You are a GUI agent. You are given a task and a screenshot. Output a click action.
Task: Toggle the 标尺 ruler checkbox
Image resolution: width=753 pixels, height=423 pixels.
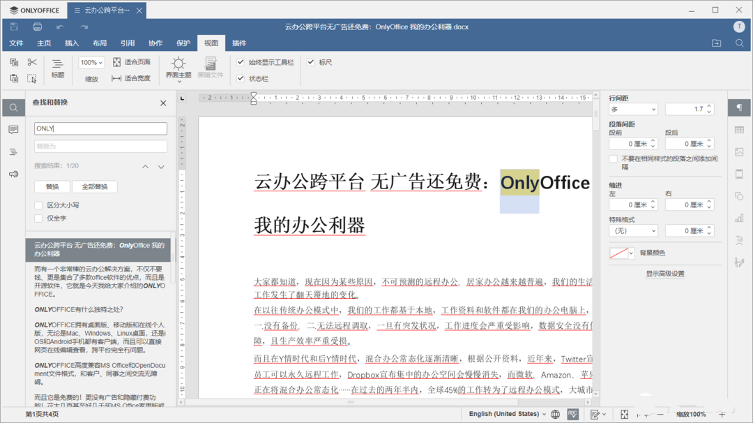point(311,62)
